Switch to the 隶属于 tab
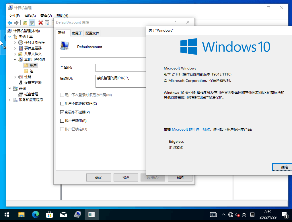Screen dimensions: 292x222 (77, 33)
